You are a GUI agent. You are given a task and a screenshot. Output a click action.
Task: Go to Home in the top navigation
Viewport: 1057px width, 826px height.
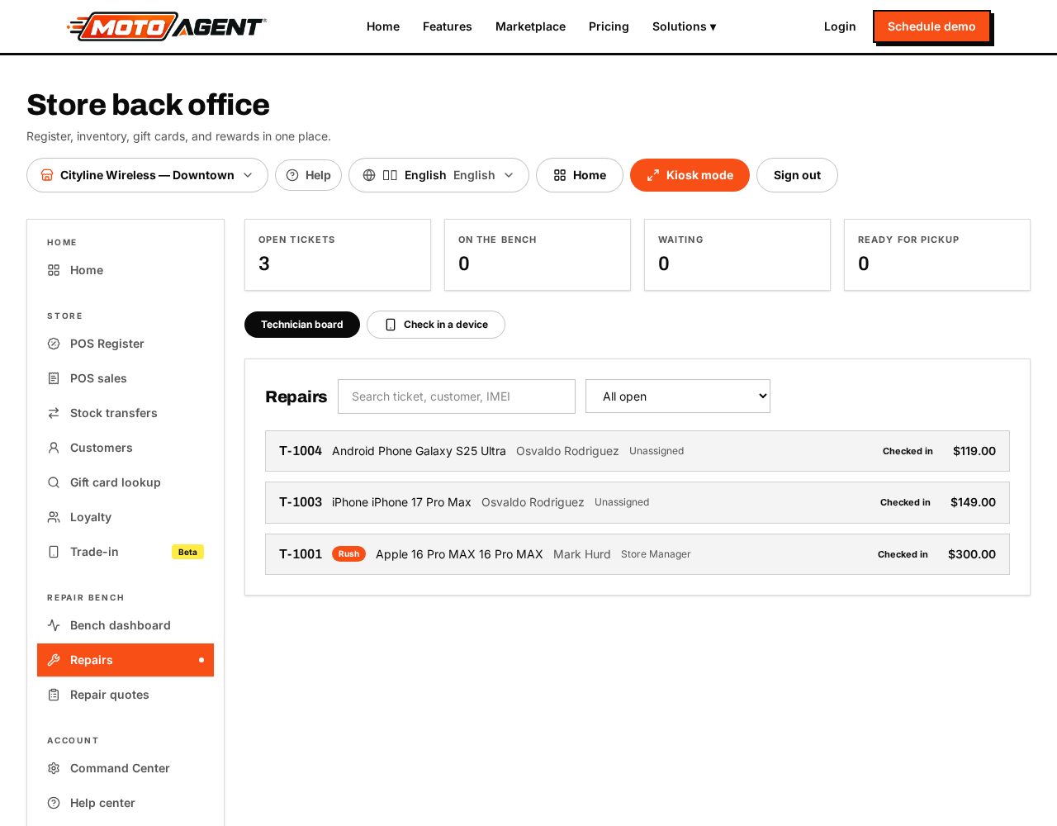point(383,26)
